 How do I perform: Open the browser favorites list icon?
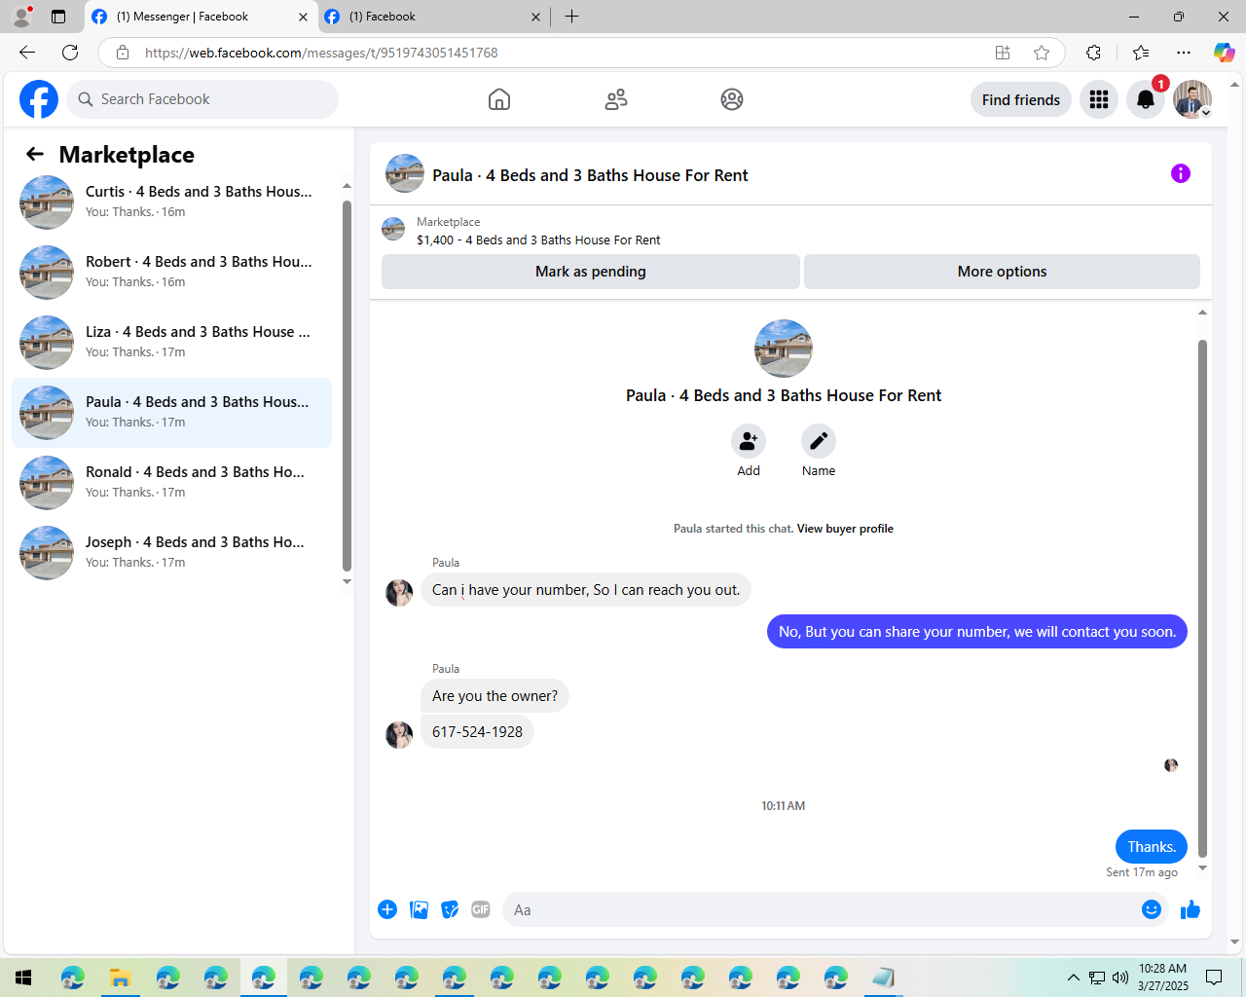(1141, 53)
